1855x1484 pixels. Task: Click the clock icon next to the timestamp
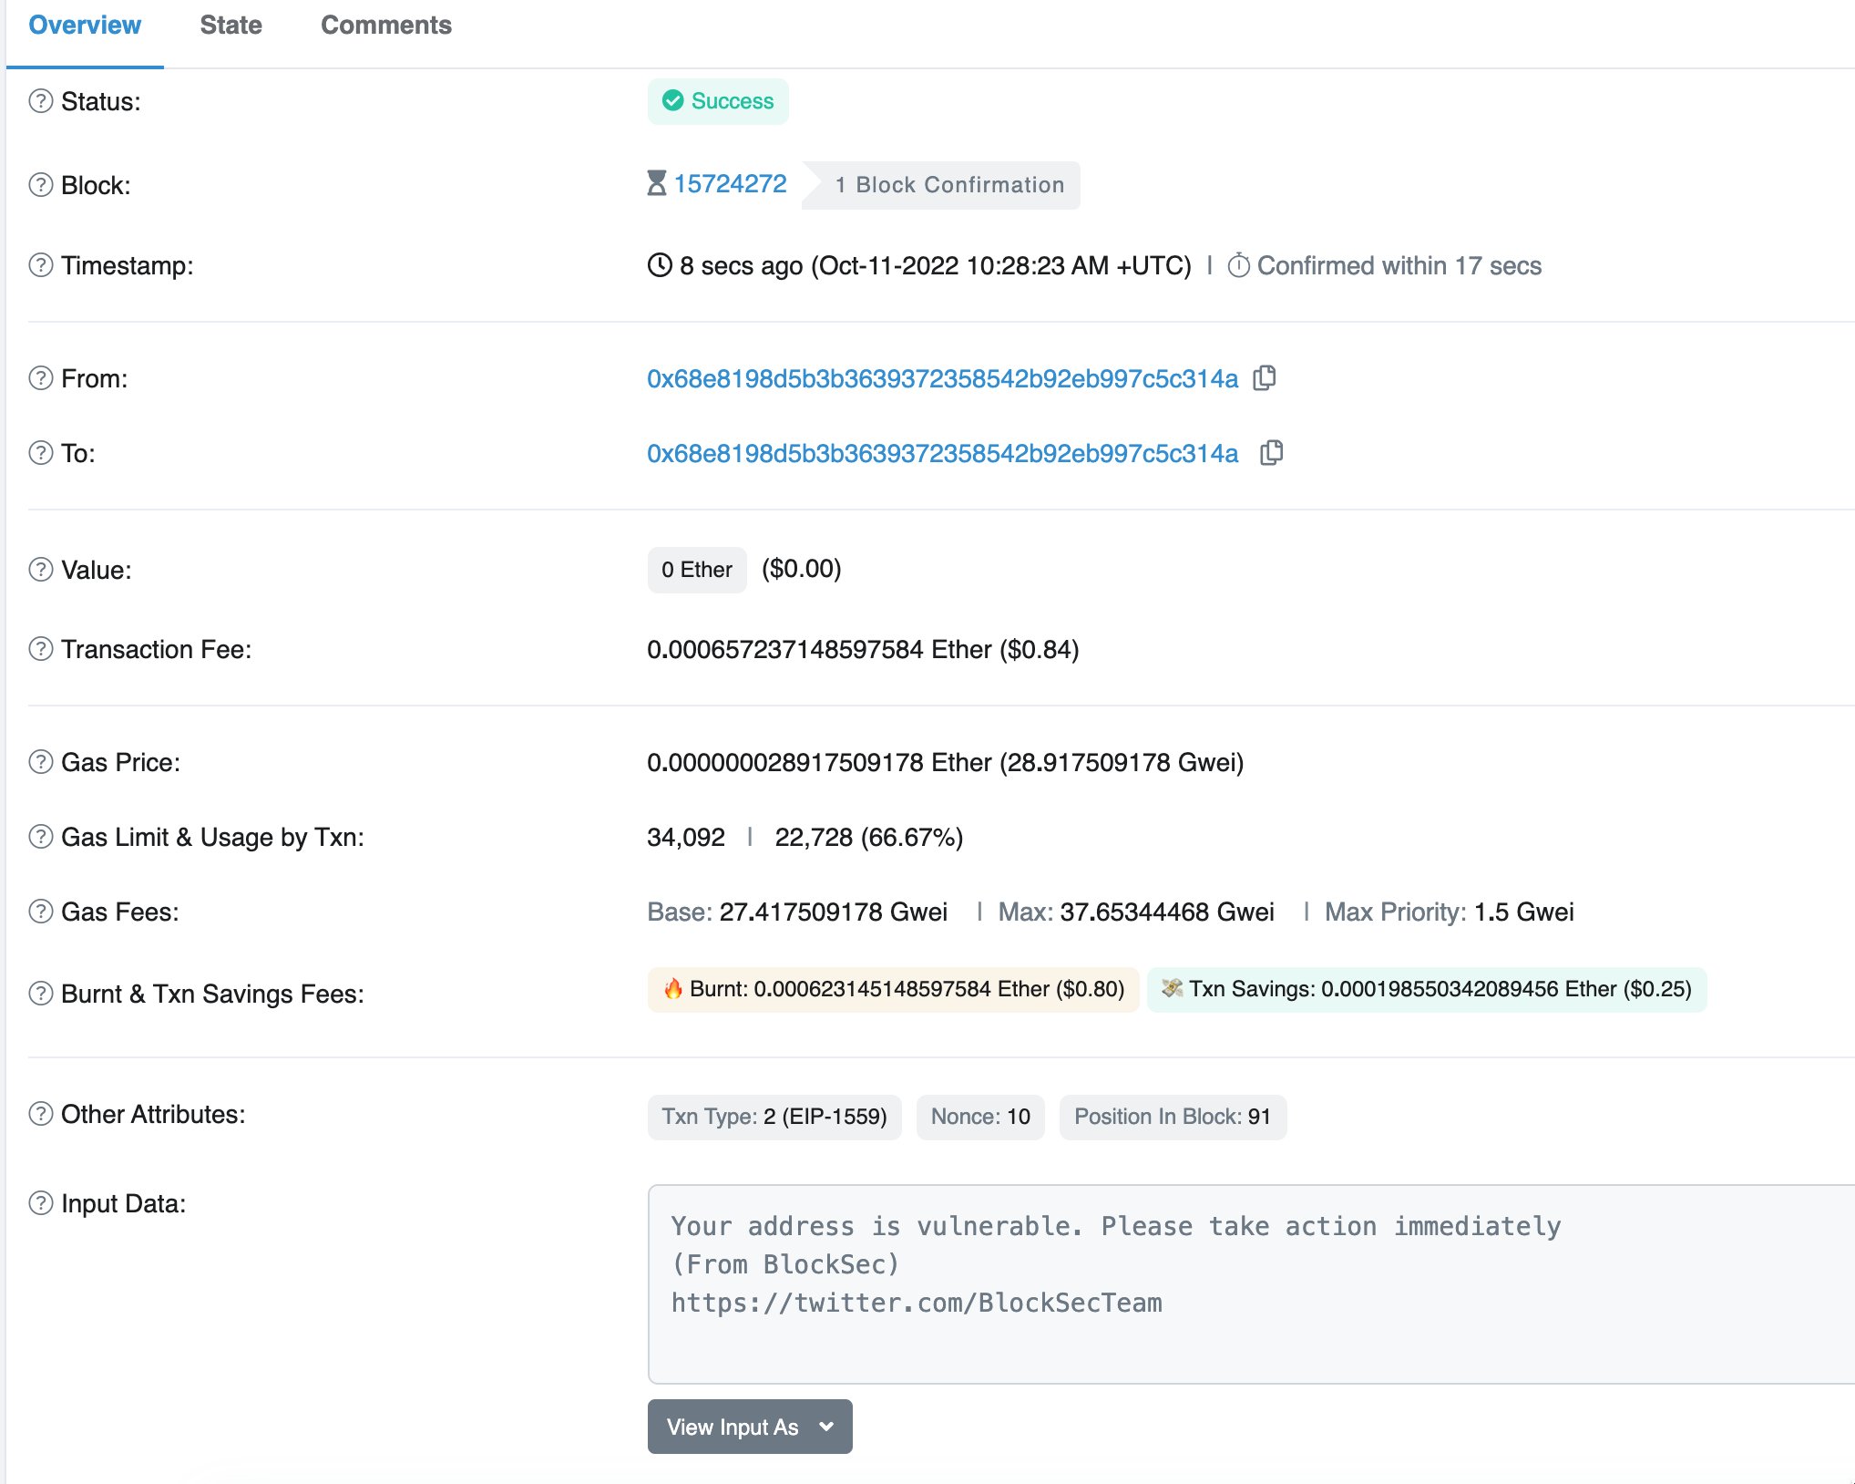[x=661, y=265]
